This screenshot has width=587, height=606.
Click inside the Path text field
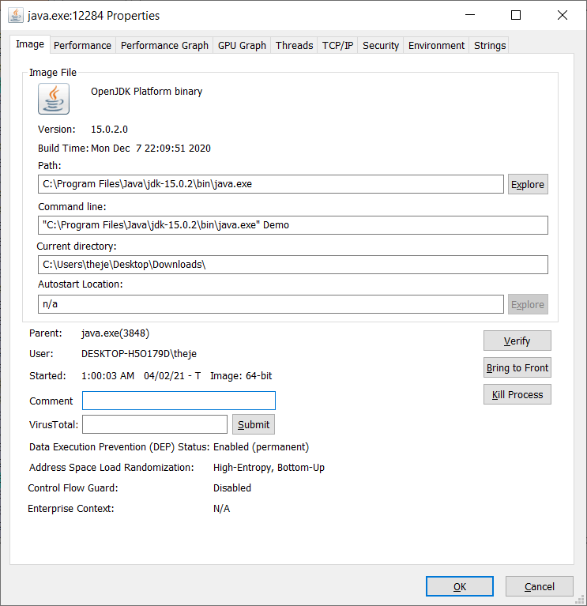point(271,184)
